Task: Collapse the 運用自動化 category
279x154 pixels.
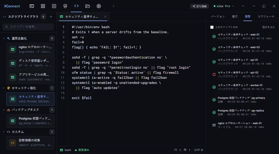Action: coord(4,38)
